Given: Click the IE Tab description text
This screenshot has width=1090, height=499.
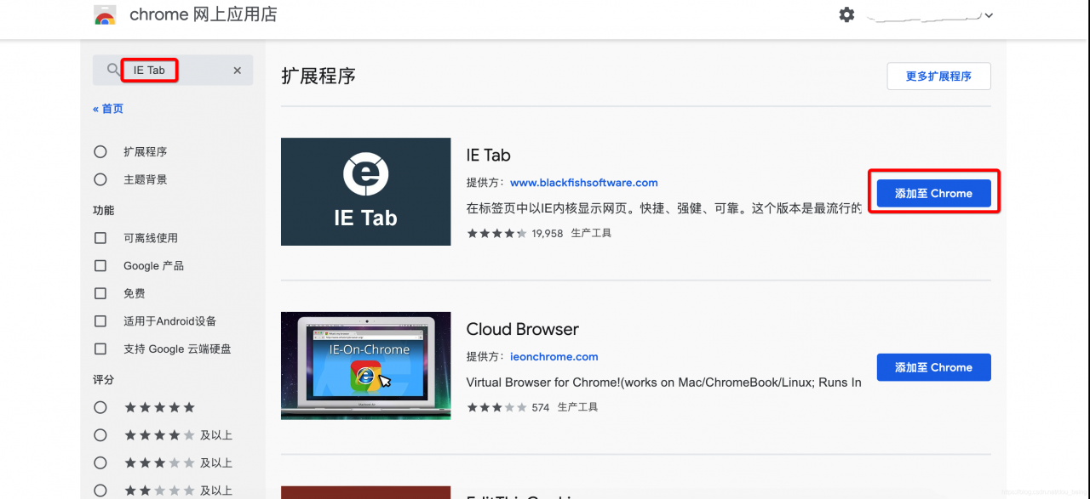Looking at the screenshot, I should point(664,208).
